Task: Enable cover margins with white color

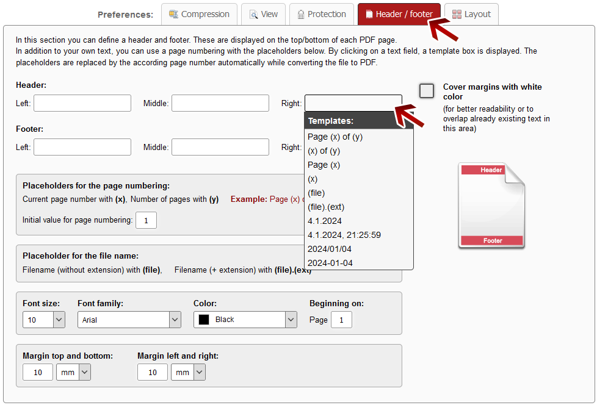Action: [x=427, y=91]
